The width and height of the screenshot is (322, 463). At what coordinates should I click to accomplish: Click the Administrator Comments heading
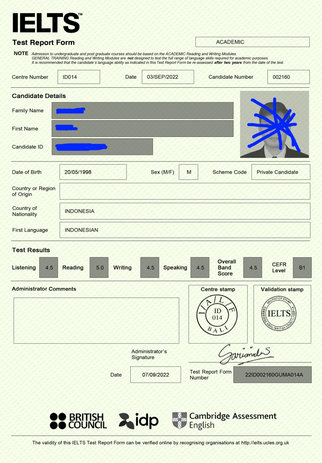[44, 289]
